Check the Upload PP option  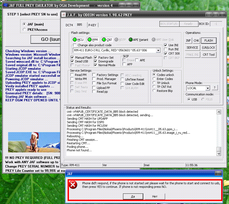pyautogui.click(x=94, y=88)
